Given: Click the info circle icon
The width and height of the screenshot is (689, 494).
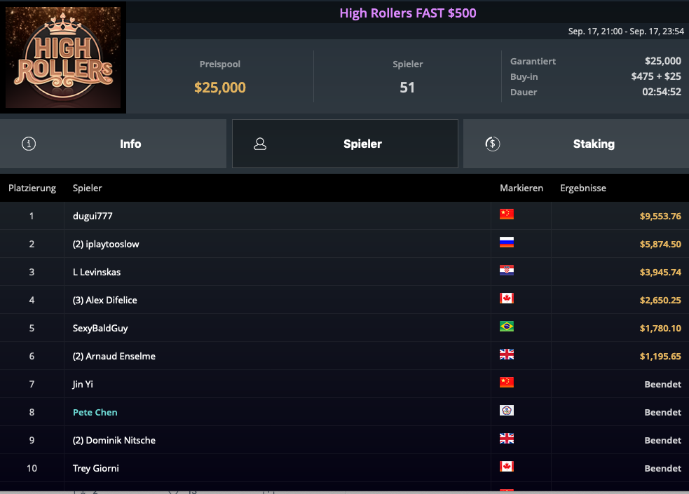Looking at the screenshot, I should tap(29, 144).
